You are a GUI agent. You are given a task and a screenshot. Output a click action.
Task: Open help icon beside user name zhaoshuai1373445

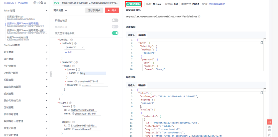click(x=76, y=82)
